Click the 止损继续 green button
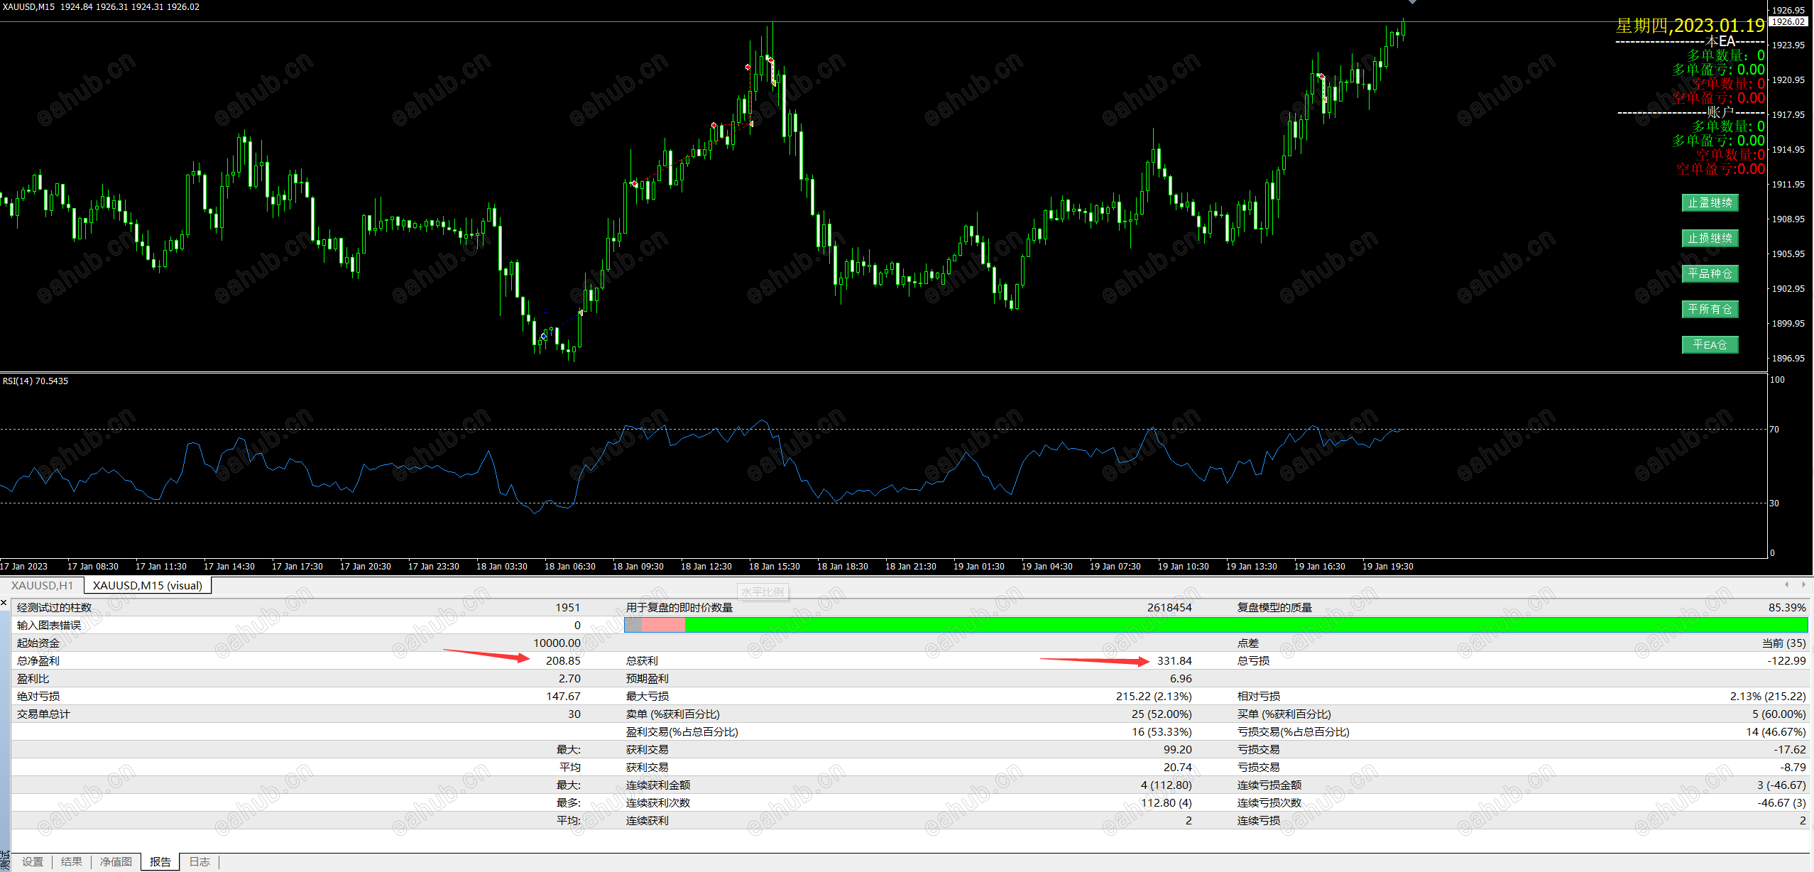This screenshot has width=1814, height=872. [1710, 239]
